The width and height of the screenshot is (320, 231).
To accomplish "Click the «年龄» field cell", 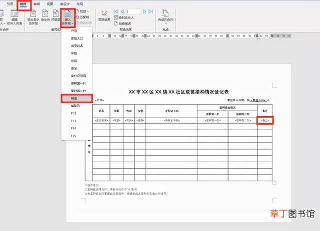I will (x=116, y=120).
